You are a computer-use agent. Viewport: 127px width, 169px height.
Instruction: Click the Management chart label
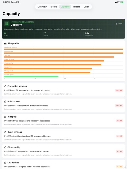[x=8, y=71]
